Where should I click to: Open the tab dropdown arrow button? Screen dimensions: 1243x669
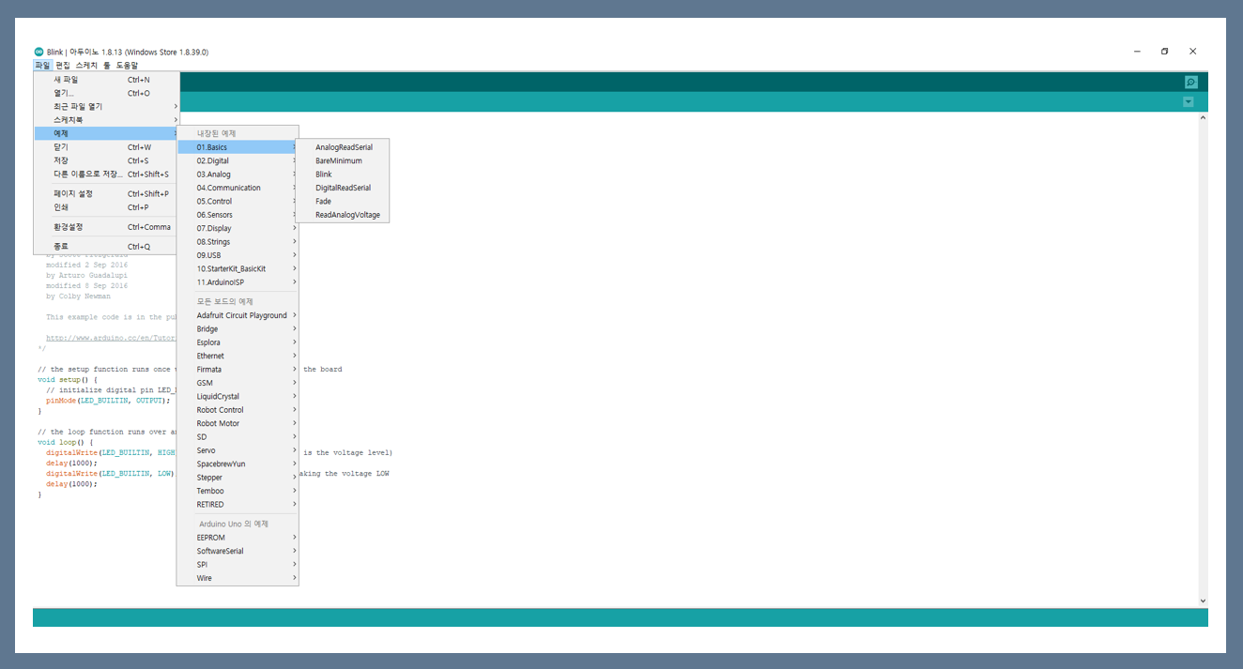1189,102
